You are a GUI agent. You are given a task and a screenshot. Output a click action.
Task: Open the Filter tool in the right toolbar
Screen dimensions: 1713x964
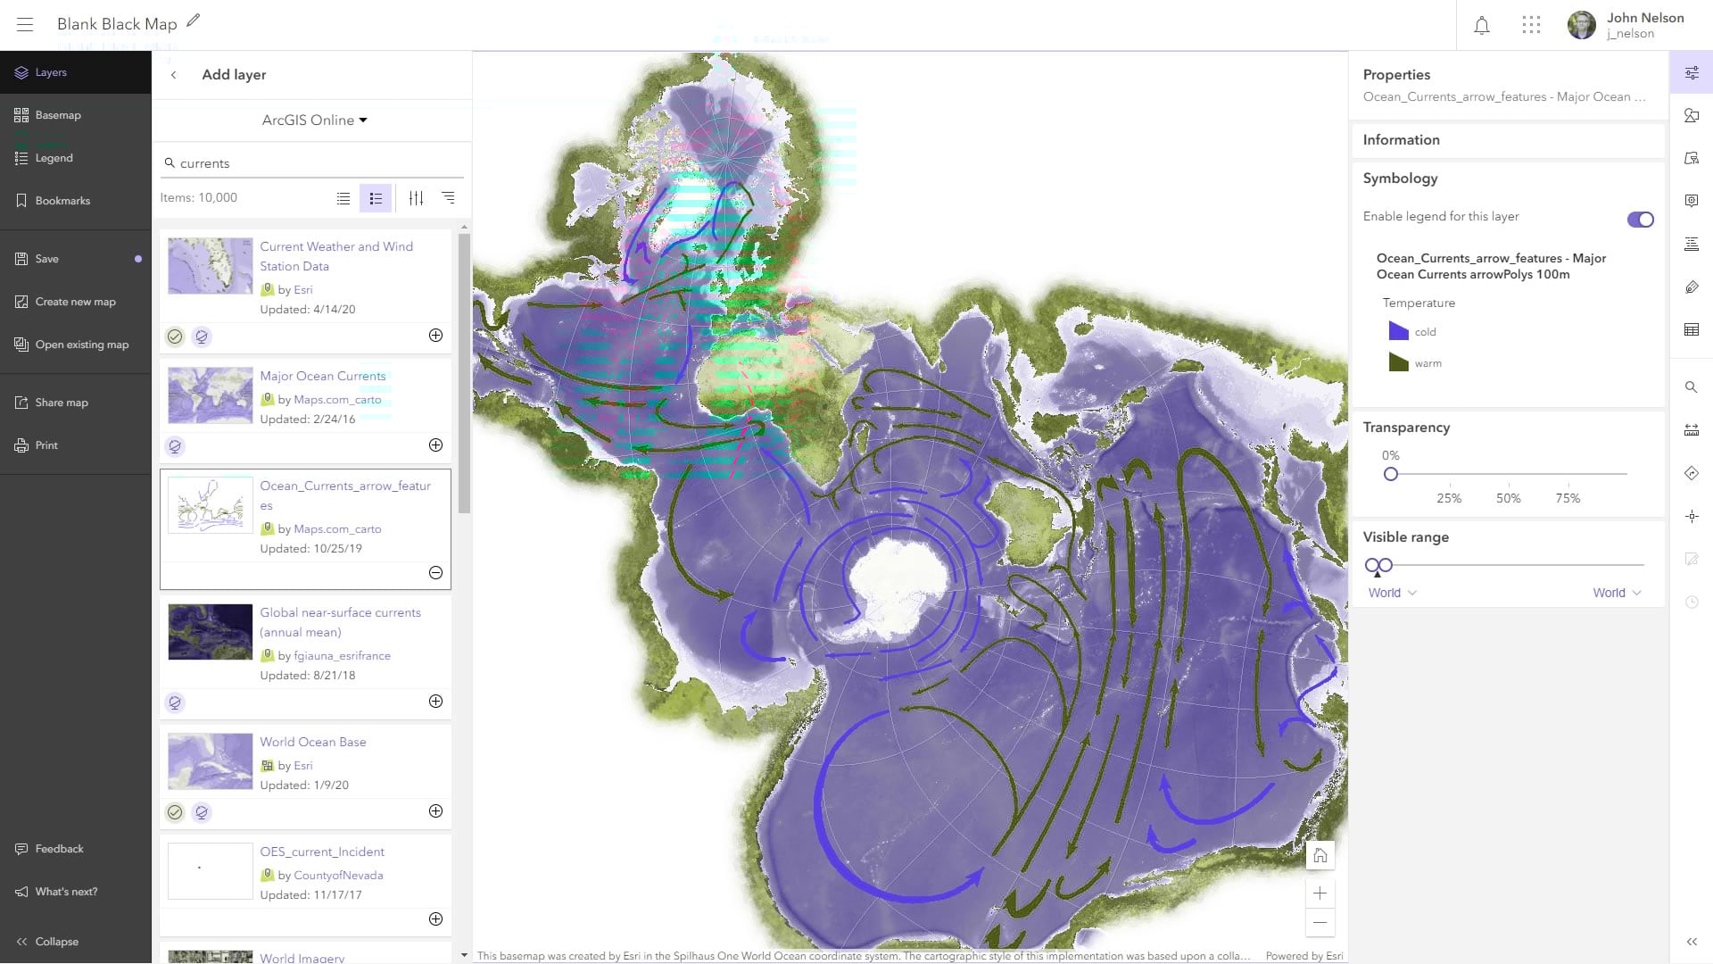[x=1692, y=158]
